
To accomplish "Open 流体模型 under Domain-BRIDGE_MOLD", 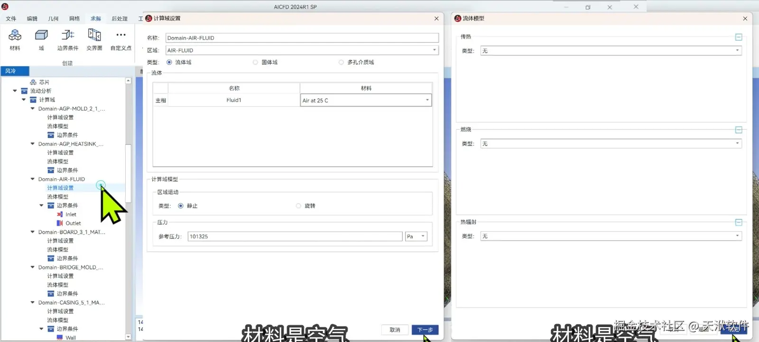I will pos(57,285).
